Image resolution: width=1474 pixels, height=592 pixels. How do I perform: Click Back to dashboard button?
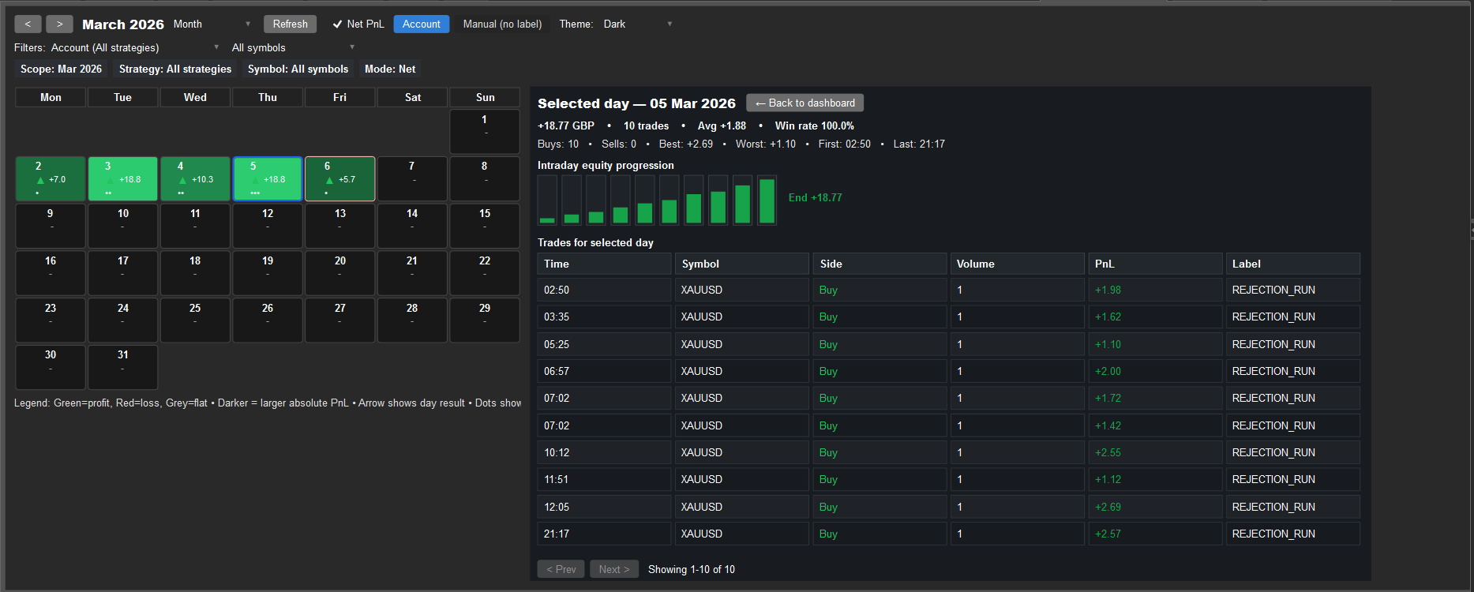[x=805, y=103]
